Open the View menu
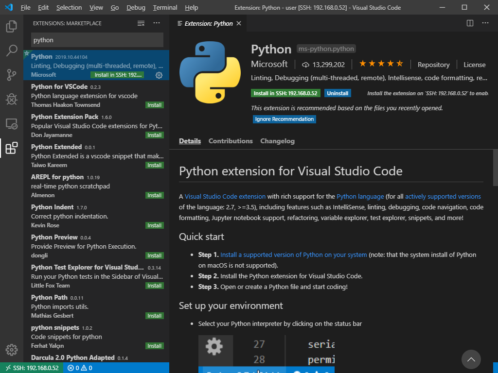This screenshot has width=498, height=373. point(96,7)
